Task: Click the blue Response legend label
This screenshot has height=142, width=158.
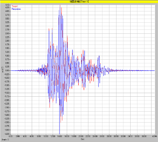Action: (16, 9)
